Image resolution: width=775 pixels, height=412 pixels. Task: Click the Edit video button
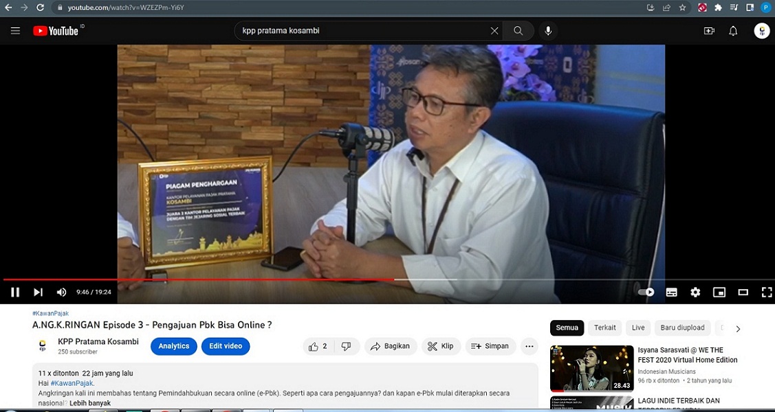(x=225, y=346)
